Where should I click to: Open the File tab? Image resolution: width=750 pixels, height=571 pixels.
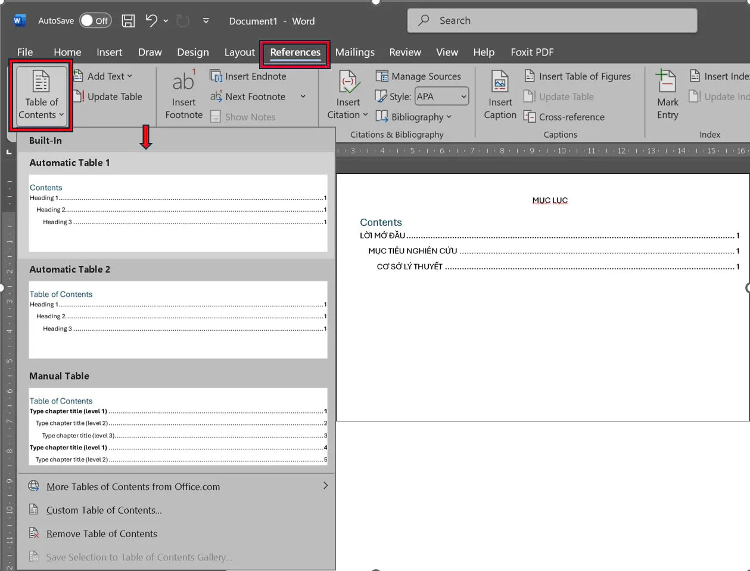click(25, 52)
